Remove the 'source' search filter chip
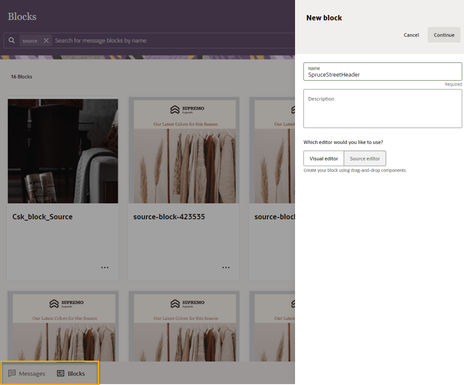The width and height of the screenshot is (464, 385). click(x=46, y=41)
